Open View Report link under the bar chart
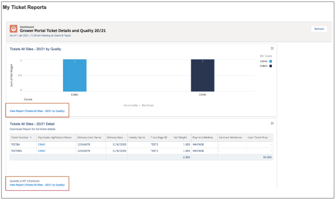The height and width of the screenshot is (200, 336). coord(37,111)
